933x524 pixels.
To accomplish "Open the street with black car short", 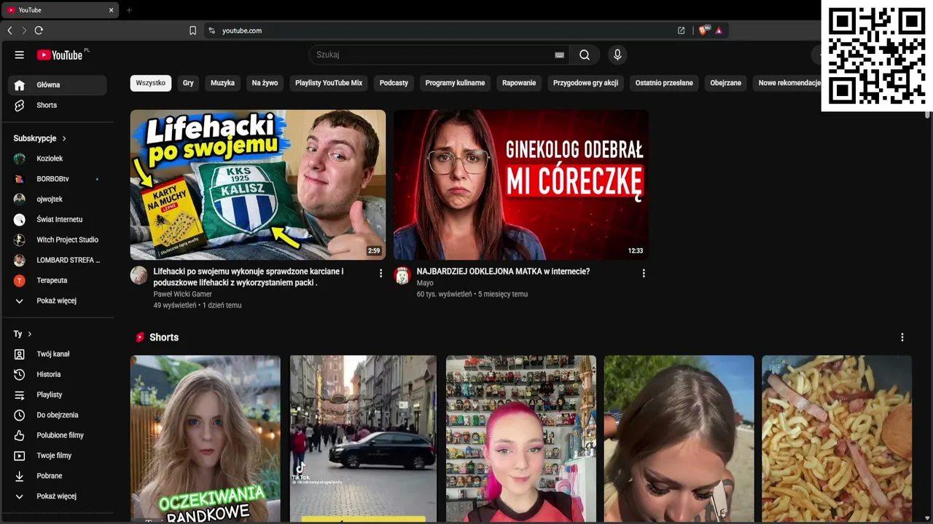I will pyautogui.click(x=363, y=439).
